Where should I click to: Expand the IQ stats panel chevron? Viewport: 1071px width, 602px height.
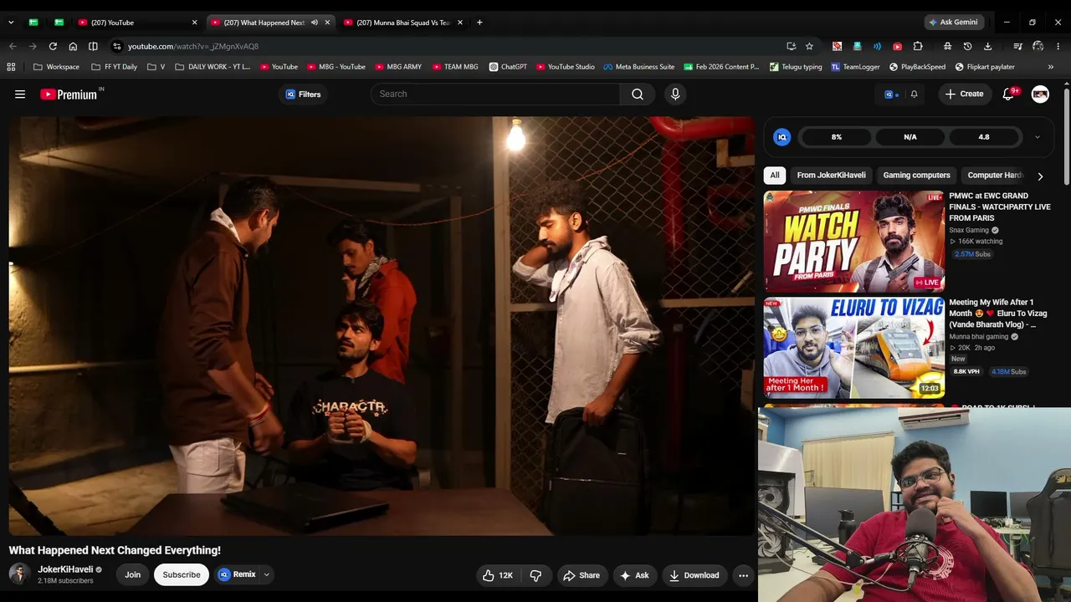(1038, 137)
